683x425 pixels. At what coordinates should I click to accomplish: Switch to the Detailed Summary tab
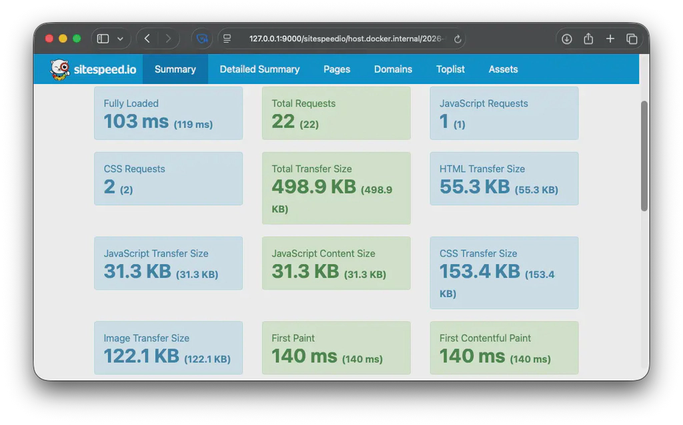point(259,69)
